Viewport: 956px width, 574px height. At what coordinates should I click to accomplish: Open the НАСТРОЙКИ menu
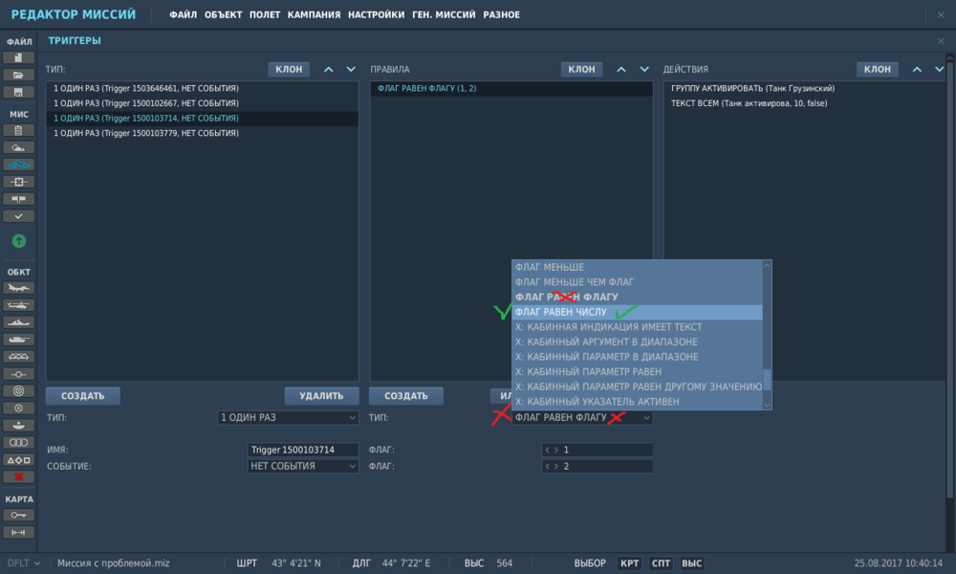(376, 14)
